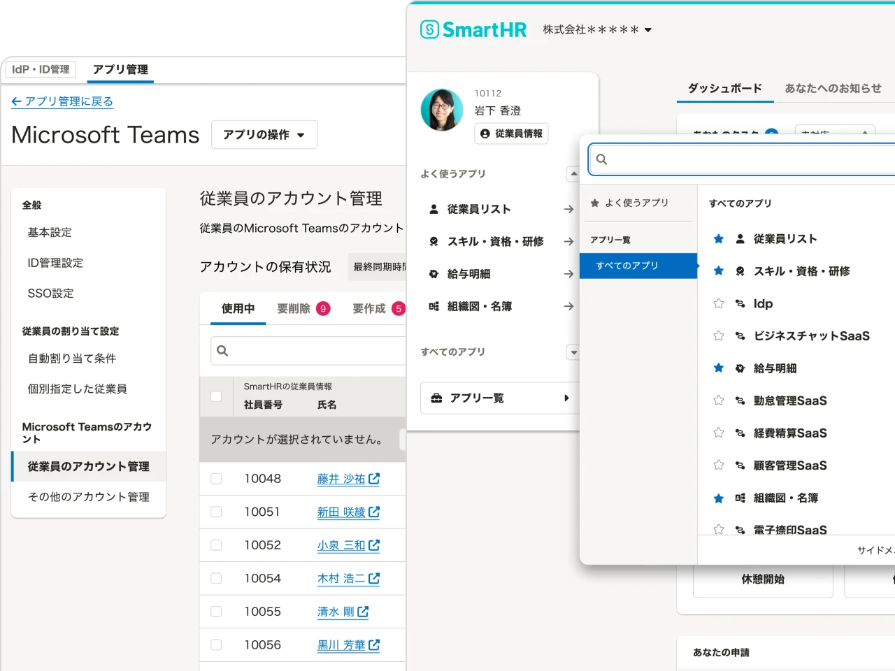Click the アプリ管理に戻る link

[x=62, y=101]
